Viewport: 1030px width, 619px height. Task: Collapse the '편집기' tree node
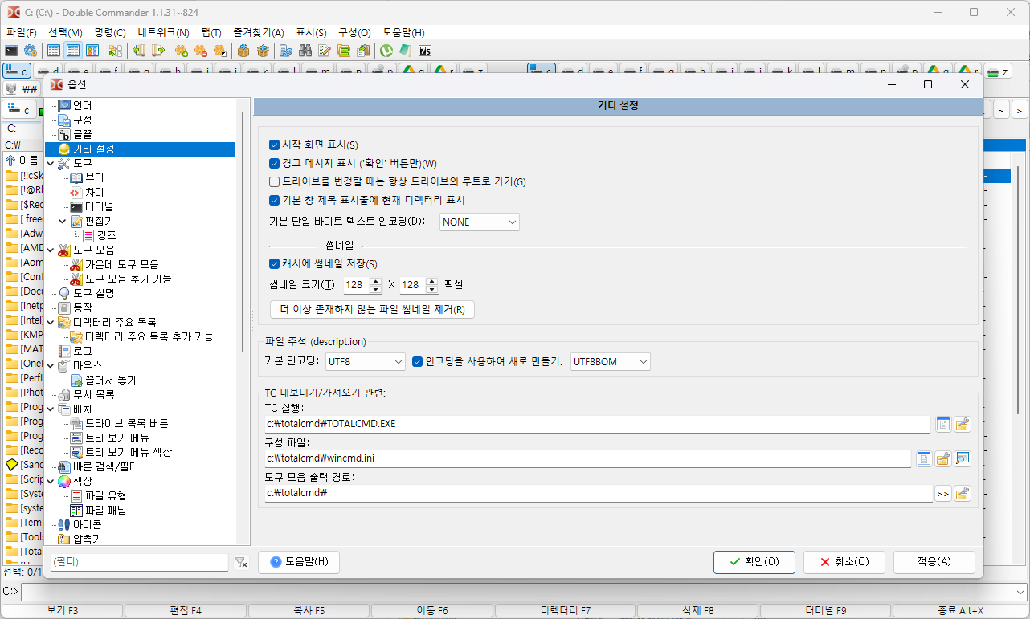[x=63, y=221]
